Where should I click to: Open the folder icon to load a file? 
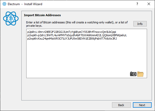[x=141, y=74]
